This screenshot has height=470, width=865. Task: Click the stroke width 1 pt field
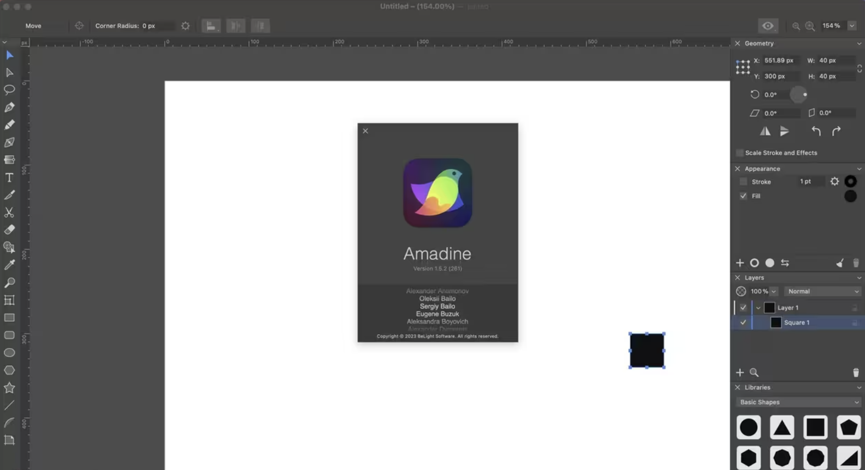(811, 181)
